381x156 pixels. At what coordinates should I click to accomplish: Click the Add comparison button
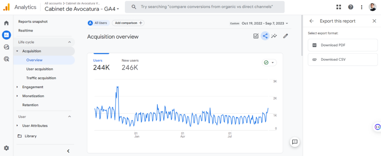click(x=128, y=23)
